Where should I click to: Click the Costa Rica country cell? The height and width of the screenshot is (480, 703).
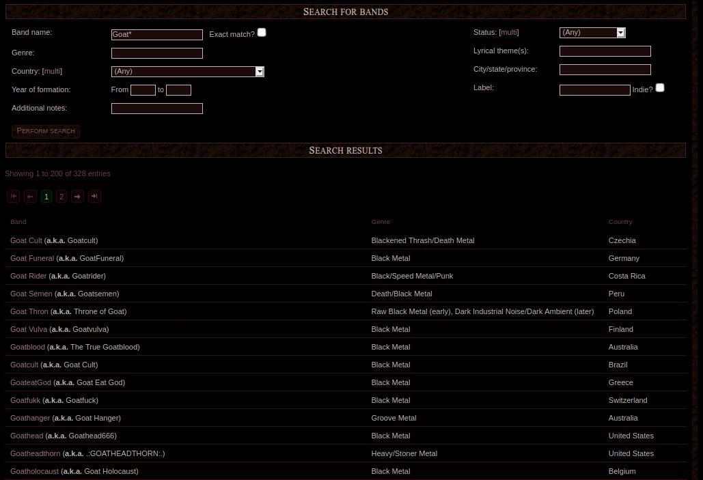[x=626, y=276]
